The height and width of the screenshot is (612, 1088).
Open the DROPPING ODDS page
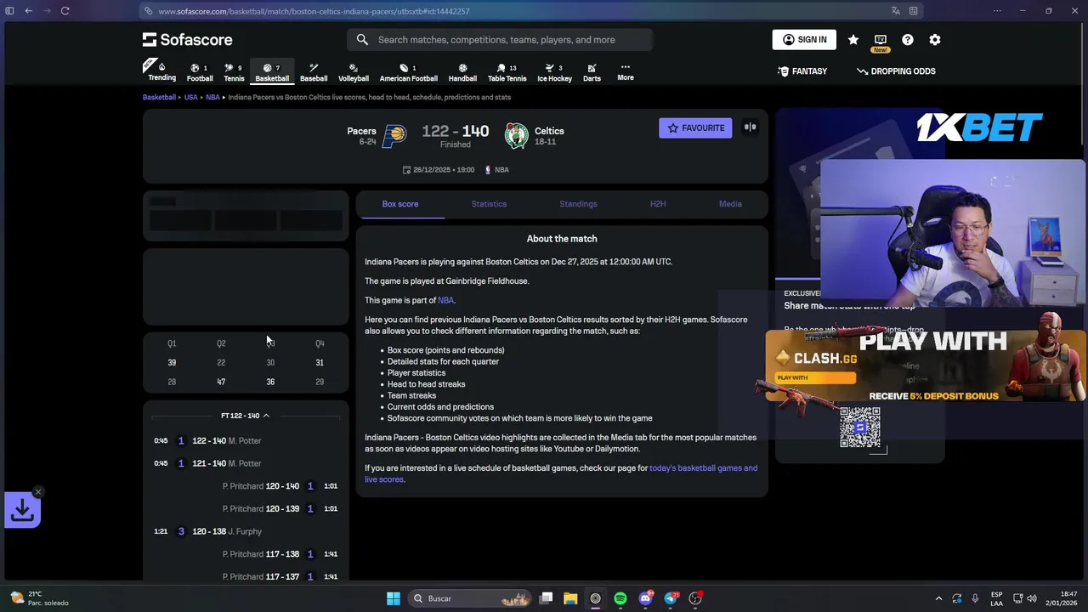click(896, 71)
